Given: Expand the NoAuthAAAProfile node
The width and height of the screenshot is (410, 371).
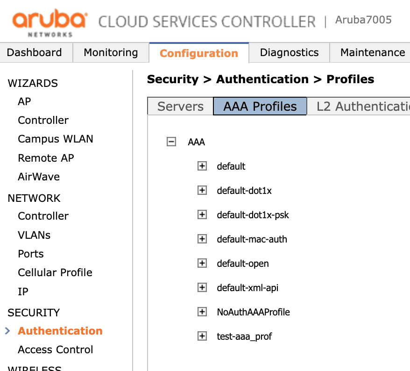Looking at the screenshot, I should click(x=202, y=312).
